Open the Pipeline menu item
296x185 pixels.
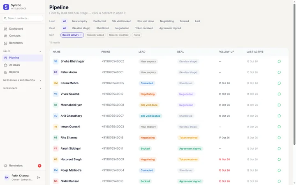(x=23, y=58)
